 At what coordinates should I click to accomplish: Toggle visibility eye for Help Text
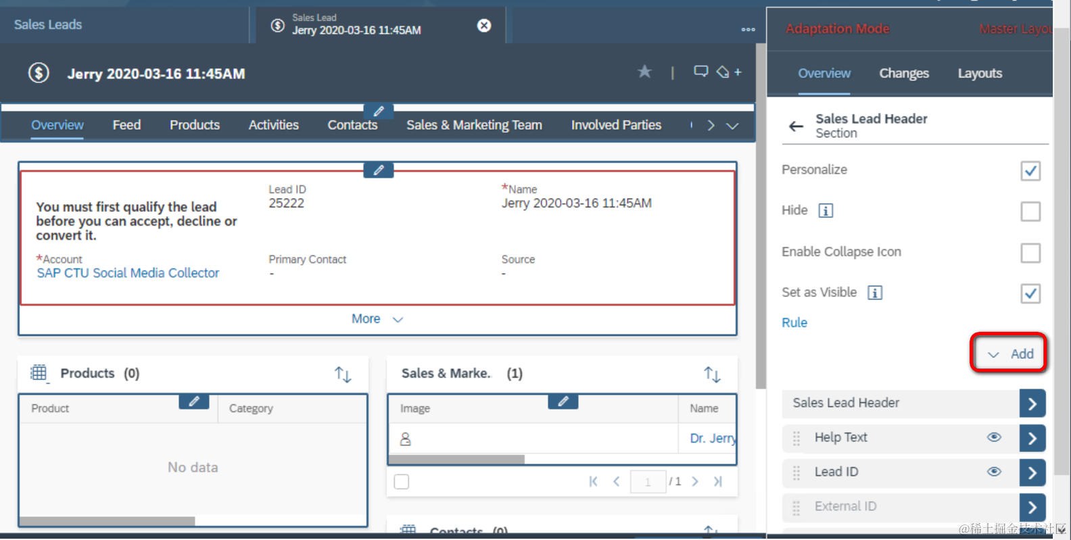(x=994, y=437)
